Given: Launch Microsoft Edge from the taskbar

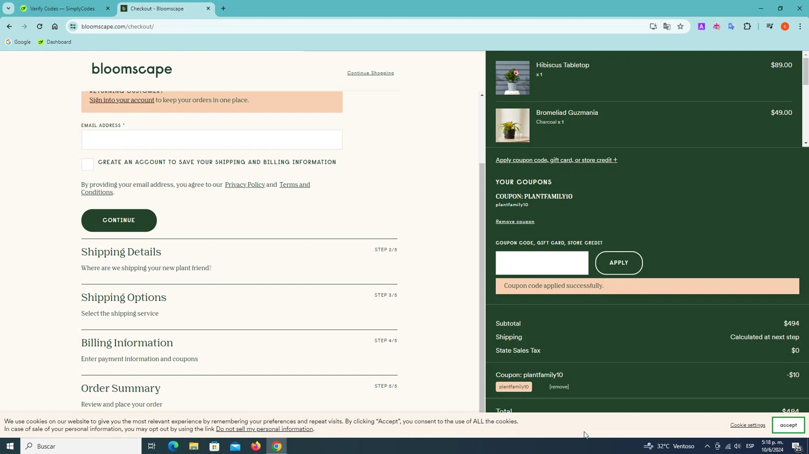Looking at the screenshot, I should 173,446.
